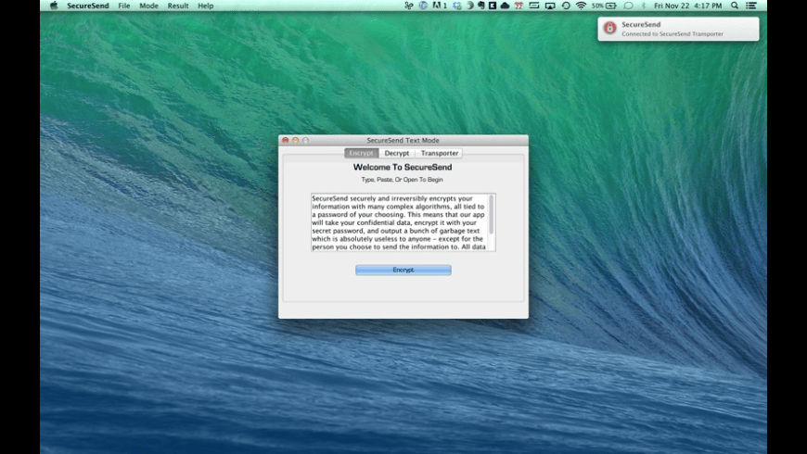
Task: Open the Apple menu
Action: 54,6
